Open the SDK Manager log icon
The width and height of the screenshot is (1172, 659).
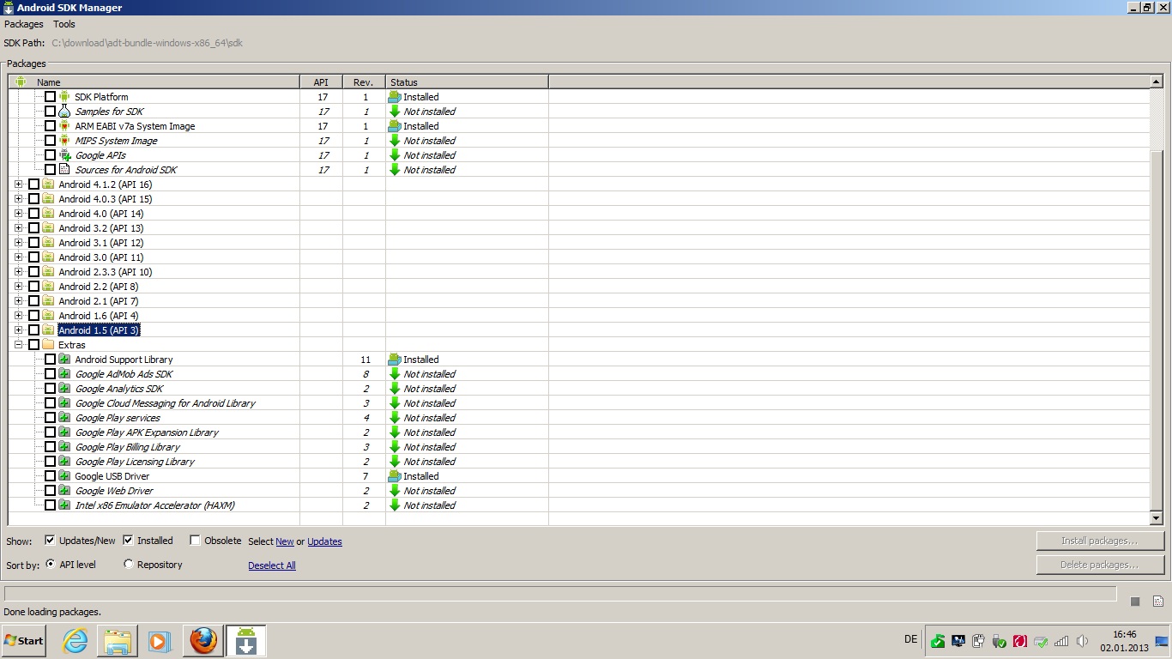1157,602
